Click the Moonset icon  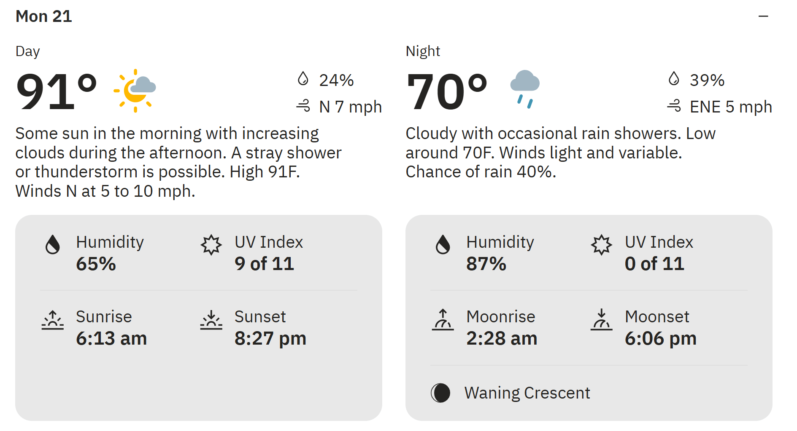tap(601, 320)
